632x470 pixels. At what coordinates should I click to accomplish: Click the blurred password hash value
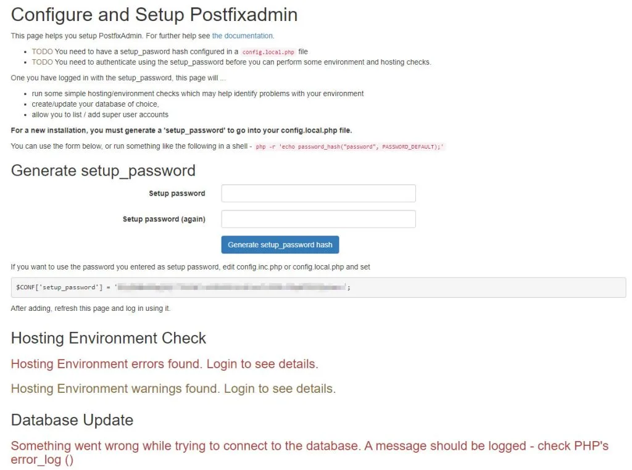tap(232, 287)
